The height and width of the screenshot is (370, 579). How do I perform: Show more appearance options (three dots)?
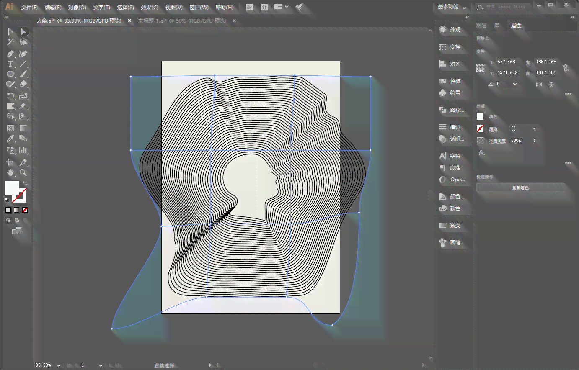(x=568, y=163)
